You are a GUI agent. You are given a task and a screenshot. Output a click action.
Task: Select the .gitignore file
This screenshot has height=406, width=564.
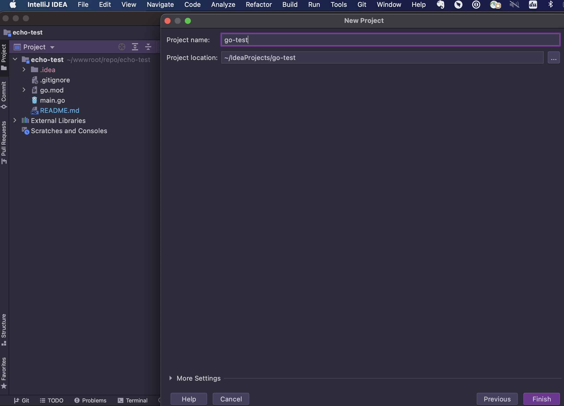click(x=55, y=80)
